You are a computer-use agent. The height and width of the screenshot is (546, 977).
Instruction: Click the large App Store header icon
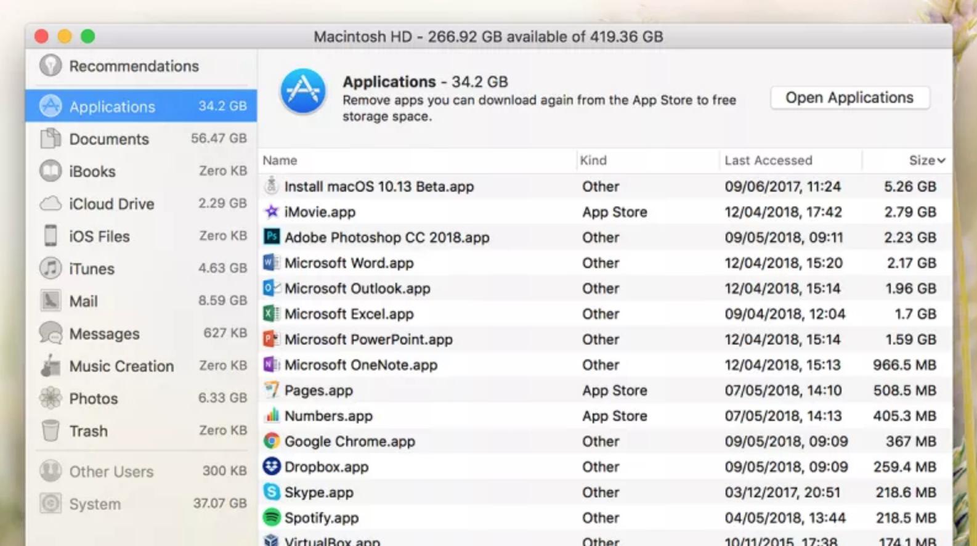(x=302, y=92)
